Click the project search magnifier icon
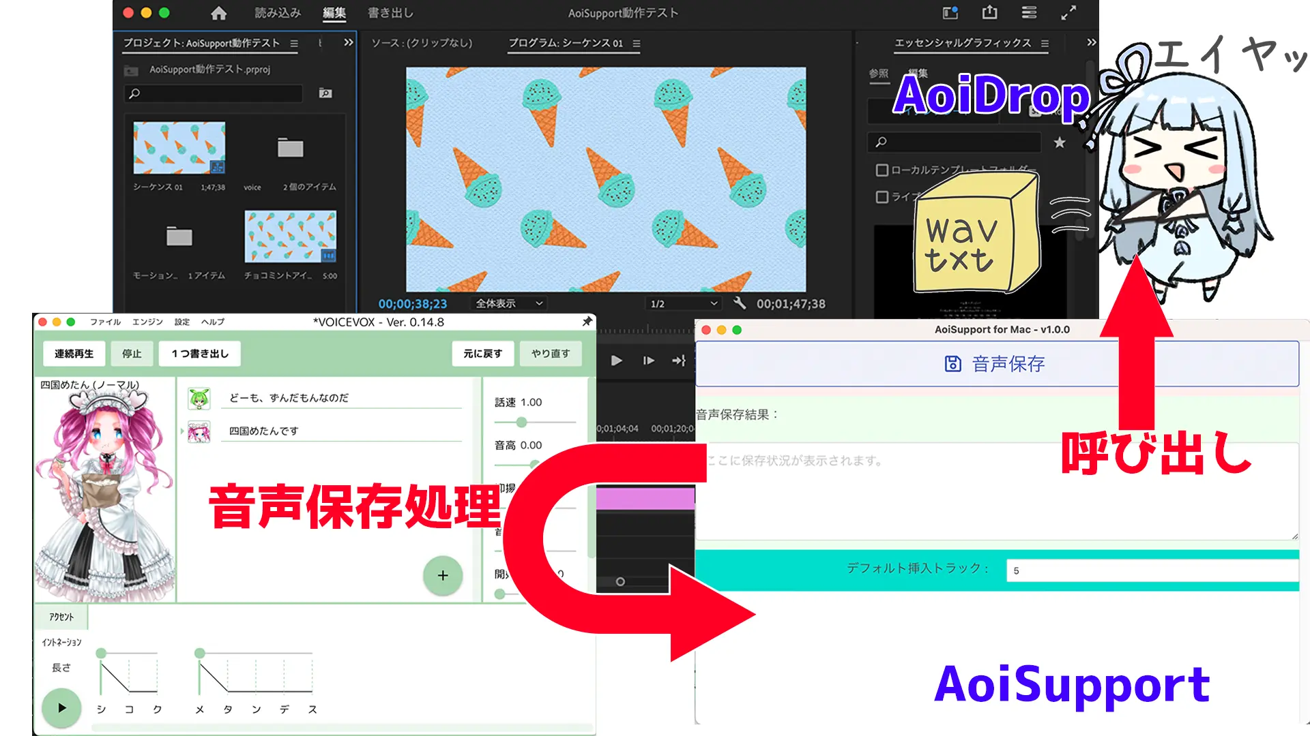 [134, 93]
